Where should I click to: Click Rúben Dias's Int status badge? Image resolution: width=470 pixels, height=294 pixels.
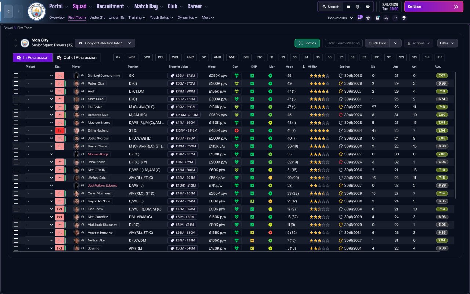(x=59, y=83)
